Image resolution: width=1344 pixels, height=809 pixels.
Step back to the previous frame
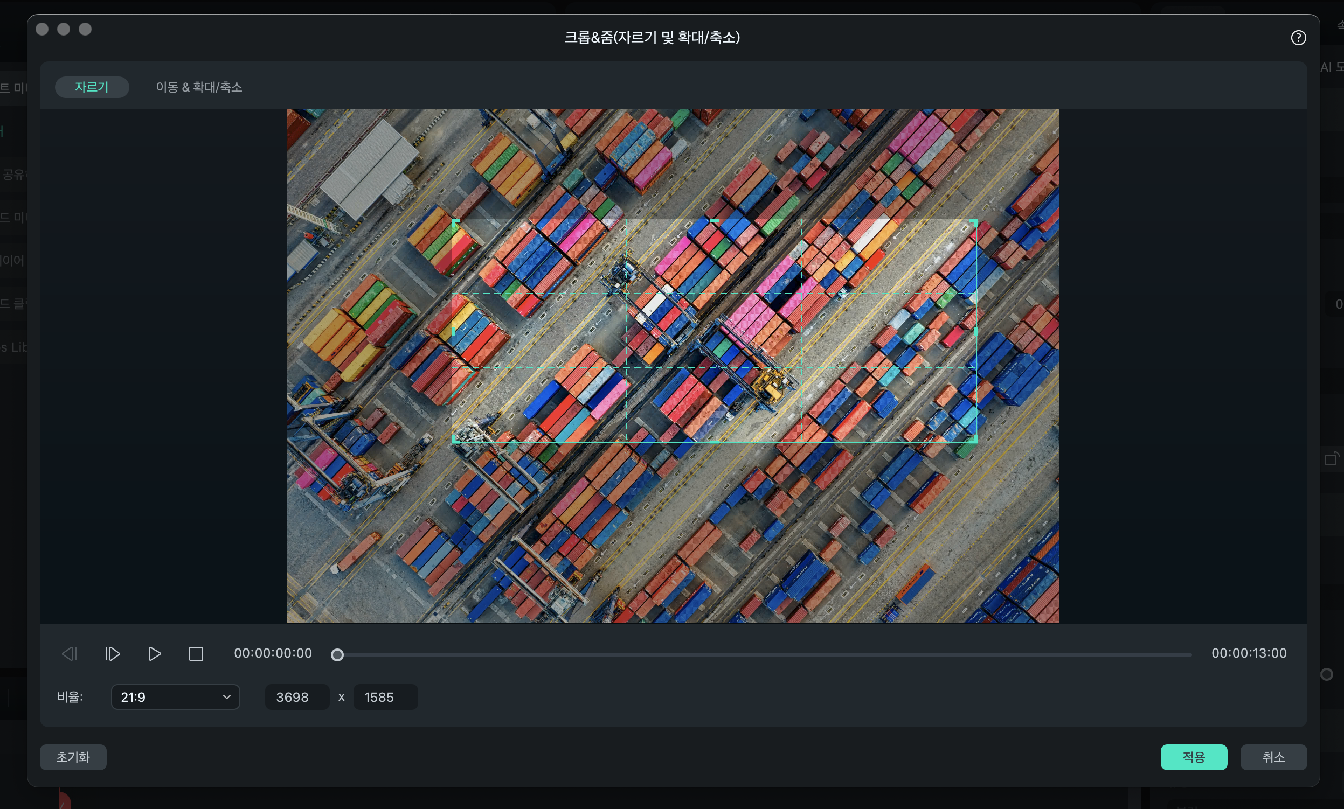[70, 654]
